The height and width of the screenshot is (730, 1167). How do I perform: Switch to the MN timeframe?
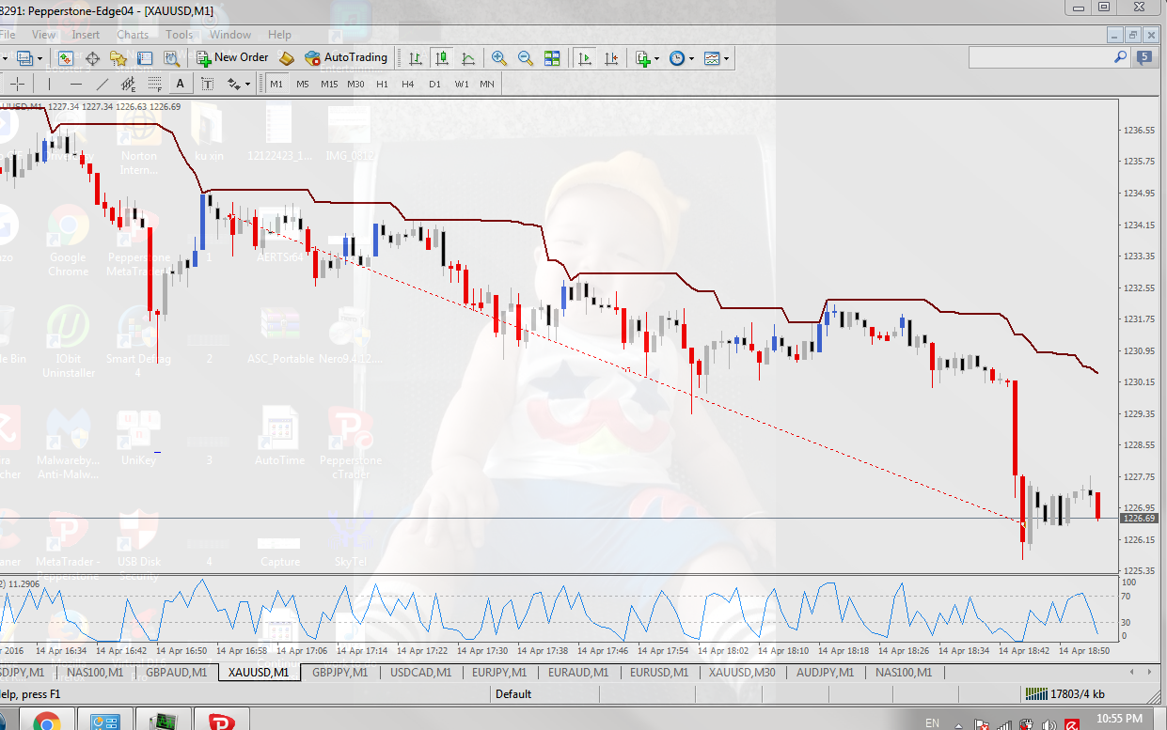(x=487, y=84)
